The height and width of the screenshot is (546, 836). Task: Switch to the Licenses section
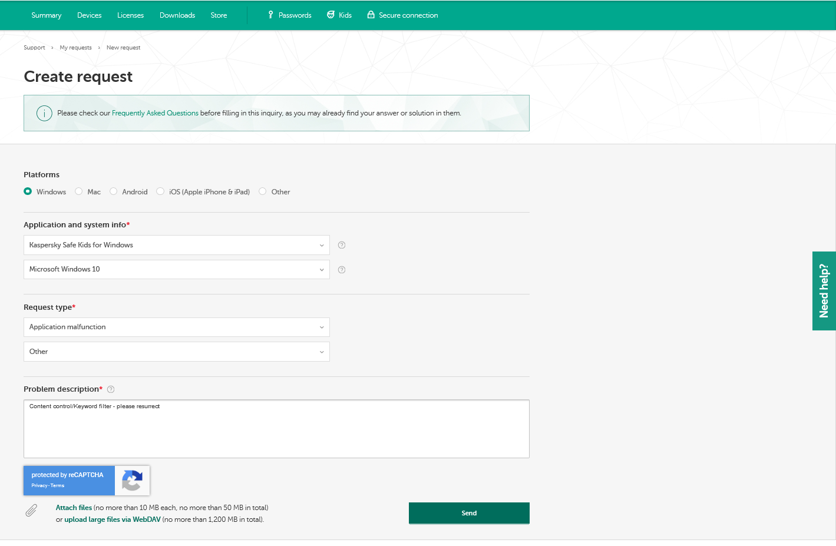130,15
